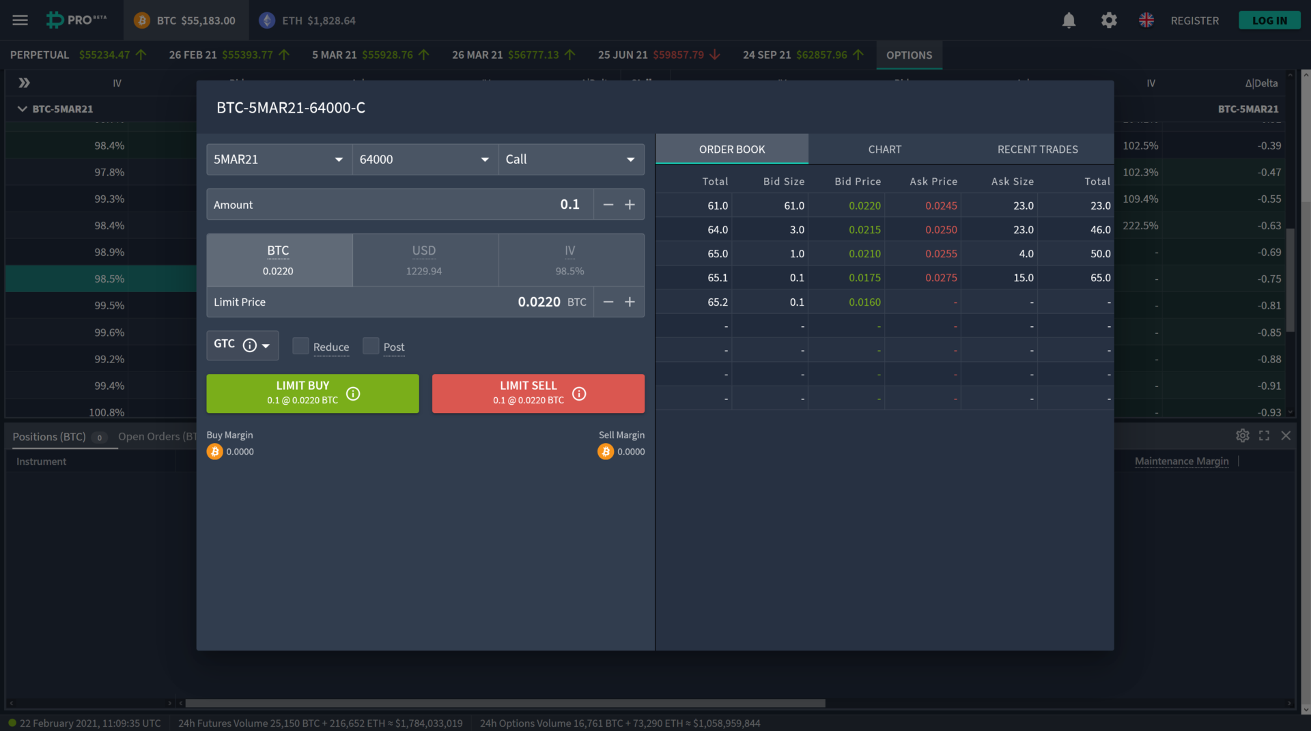Expand the order book panel to fullscreen
The height and width of the screenshot is (731, 1311).
tap(1264, 435)
